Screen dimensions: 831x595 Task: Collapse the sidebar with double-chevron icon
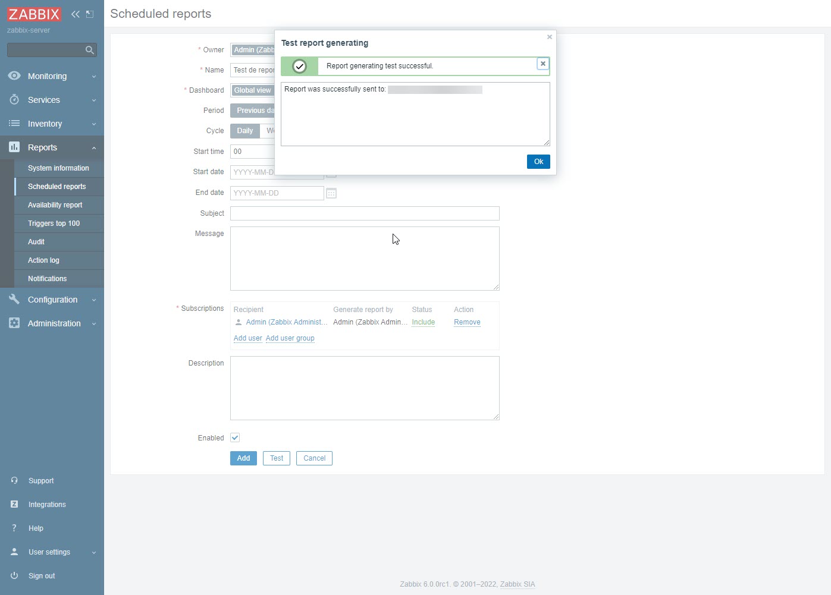click(75, 14)
